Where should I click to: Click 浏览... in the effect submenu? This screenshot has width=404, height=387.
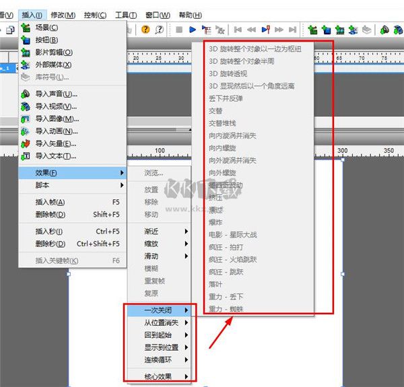coord(160,173)
